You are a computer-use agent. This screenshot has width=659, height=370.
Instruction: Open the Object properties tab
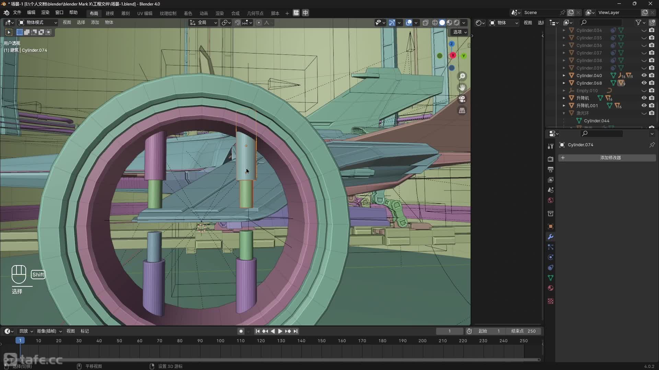tap(551, 226)
